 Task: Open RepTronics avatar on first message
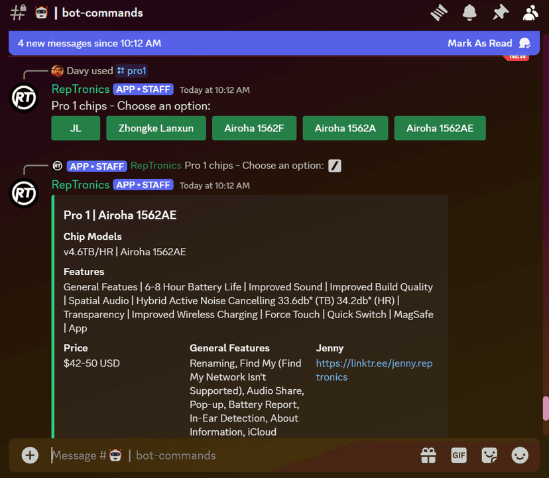point(24,97)
